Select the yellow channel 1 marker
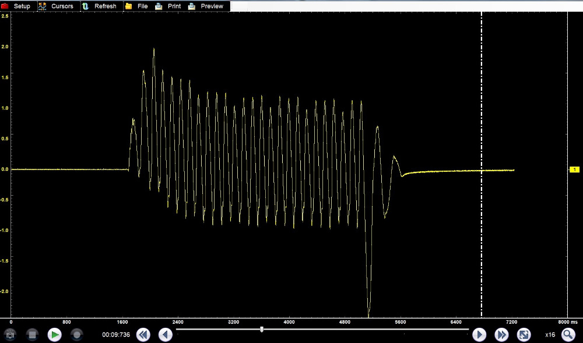583x343 pixels. [574, 169]
